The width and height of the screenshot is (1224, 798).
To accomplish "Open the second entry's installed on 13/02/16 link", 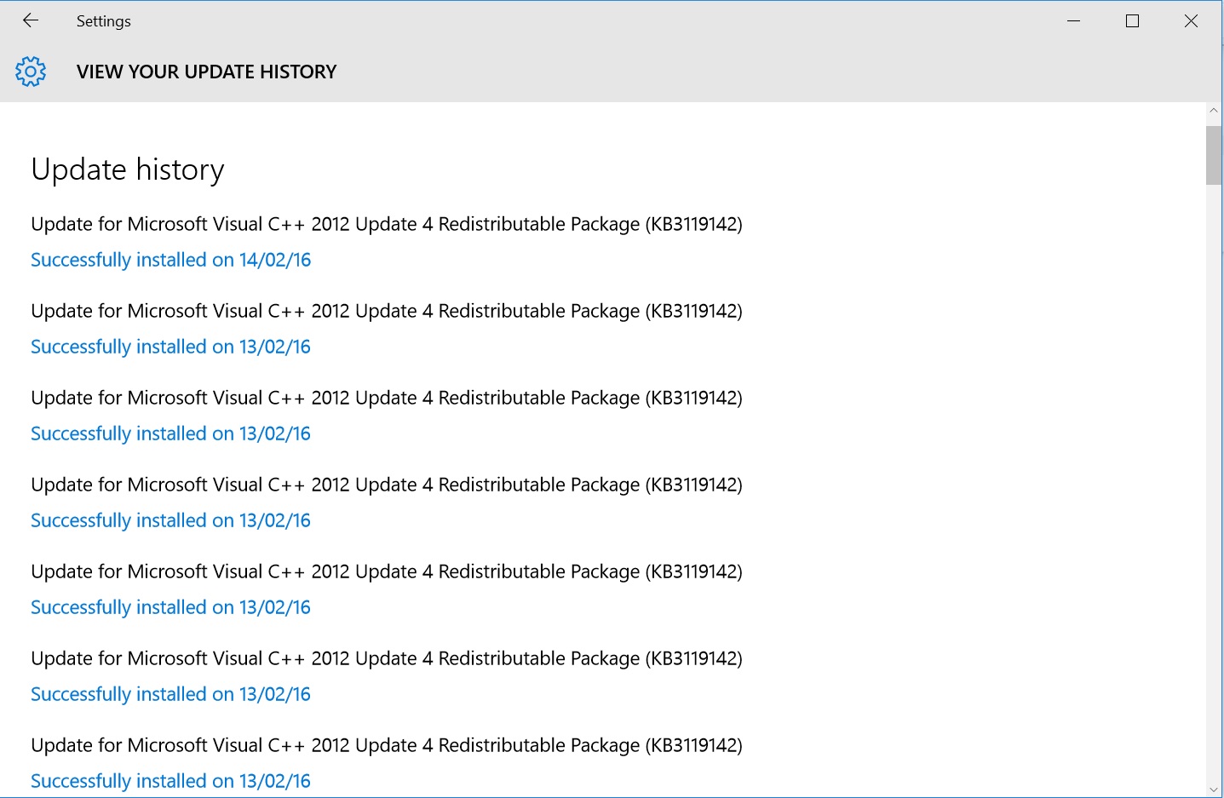I will click(x=171, y=347).
